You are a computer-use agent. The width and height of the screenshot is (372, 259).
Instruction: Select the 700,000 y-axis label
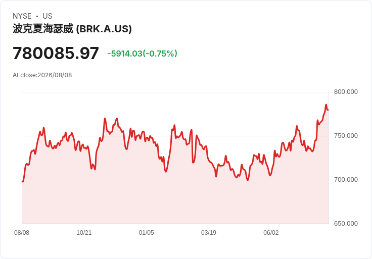click(x=346, y=180)
